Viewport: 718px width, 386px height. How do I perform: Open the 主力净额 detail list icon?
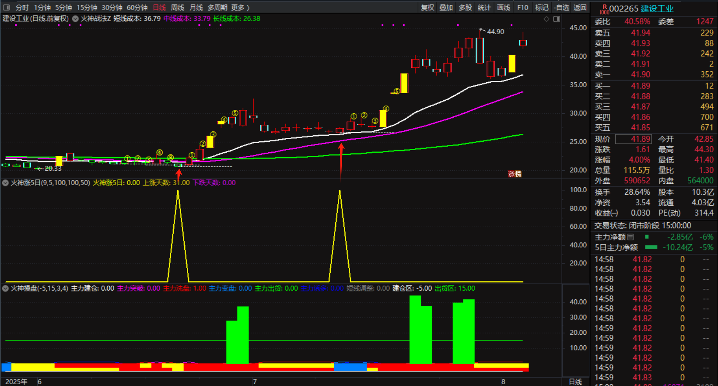[630, 237]
